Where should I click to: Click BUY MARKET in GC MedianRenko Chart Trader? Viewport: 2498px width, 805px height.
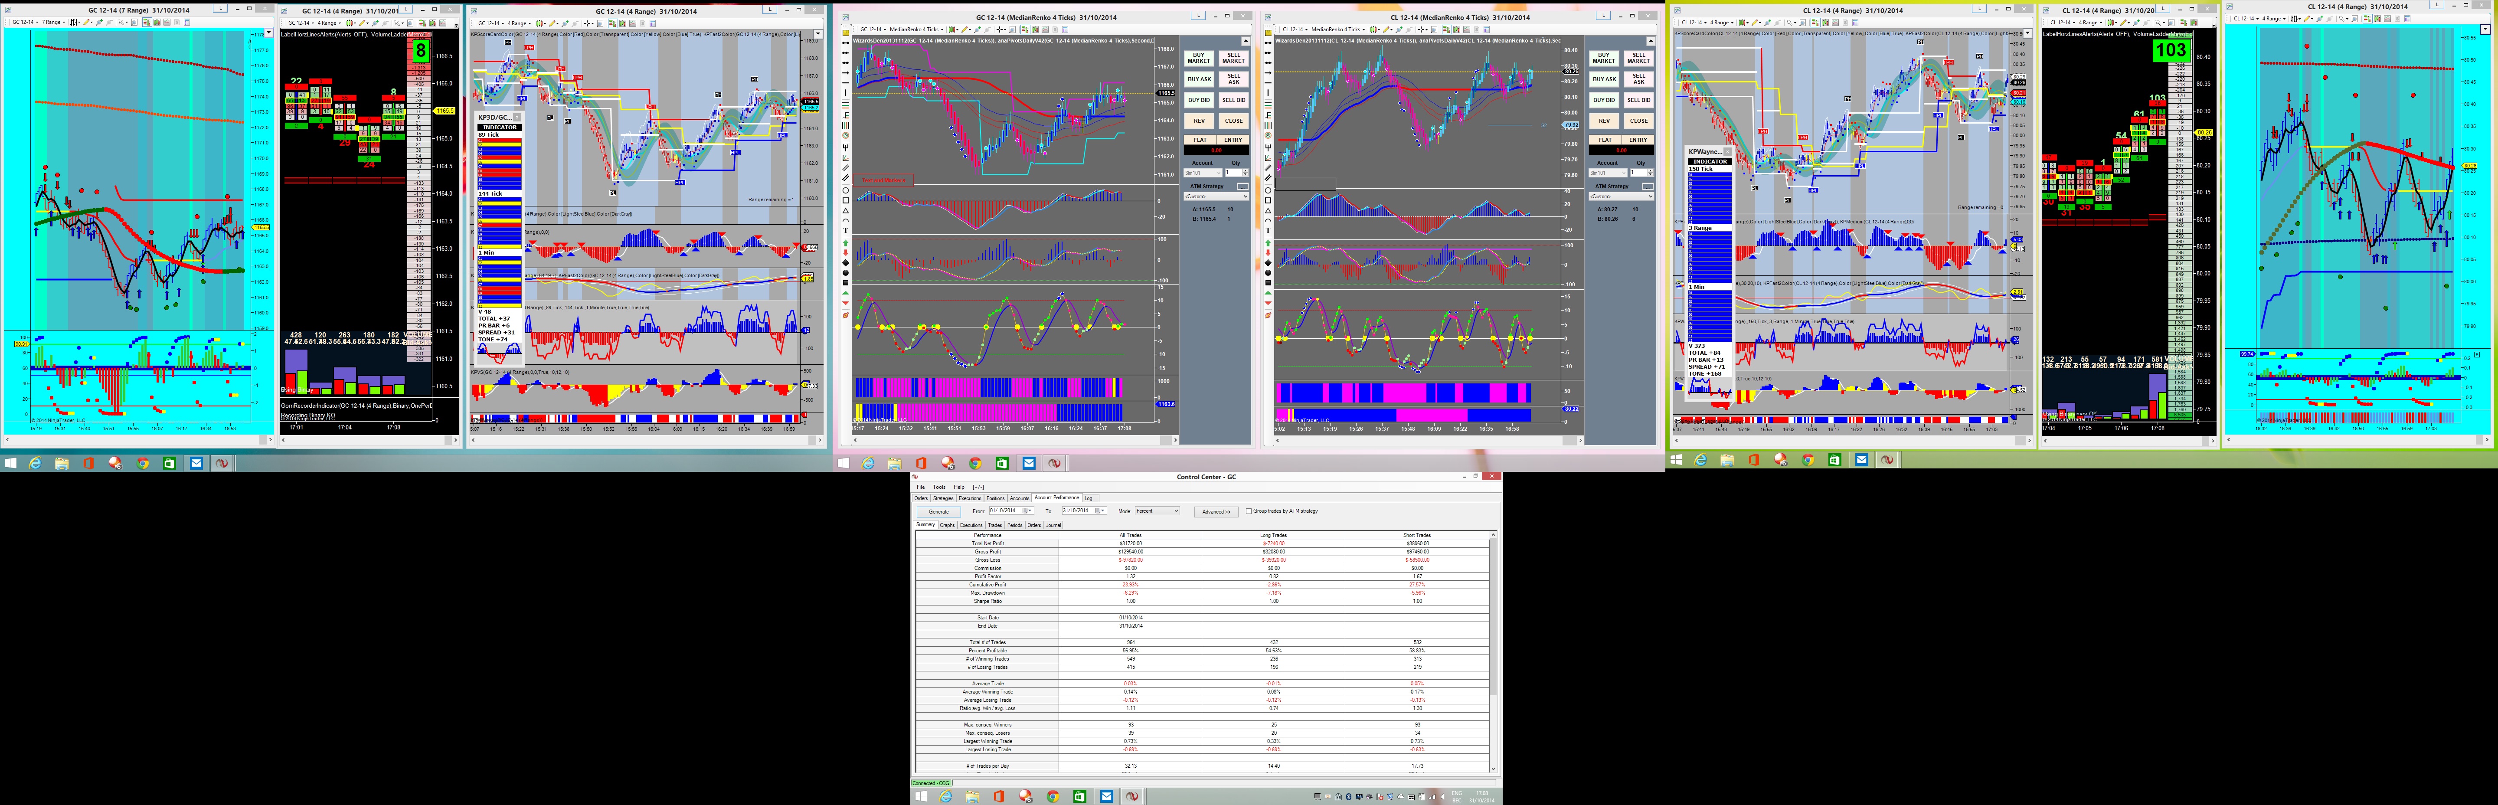pos(1200,58)
